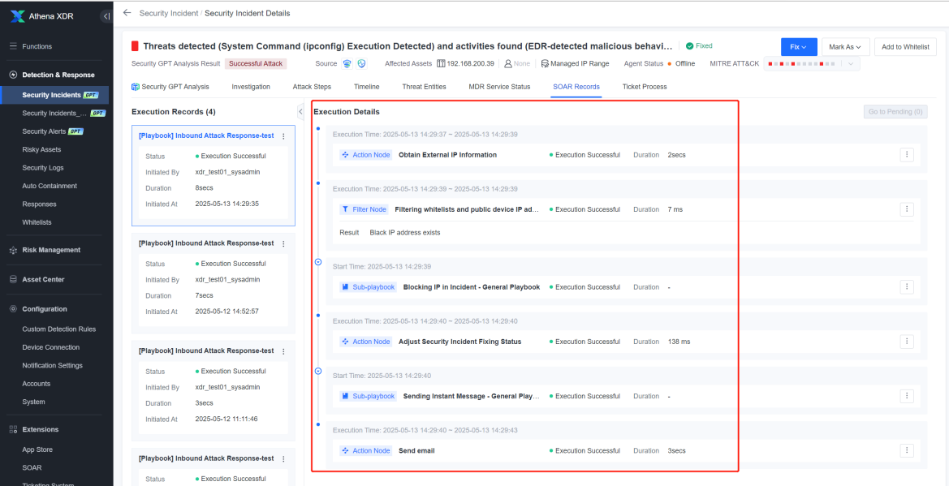Open SOAR in sidebar
Screen dimensions: 949x486
pos(32,468)
